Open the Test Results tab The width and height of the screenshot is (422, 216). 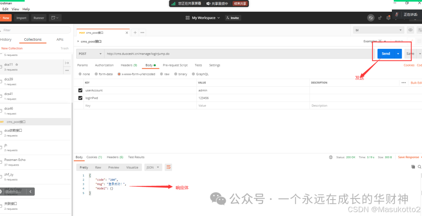[x=136, y=157]
